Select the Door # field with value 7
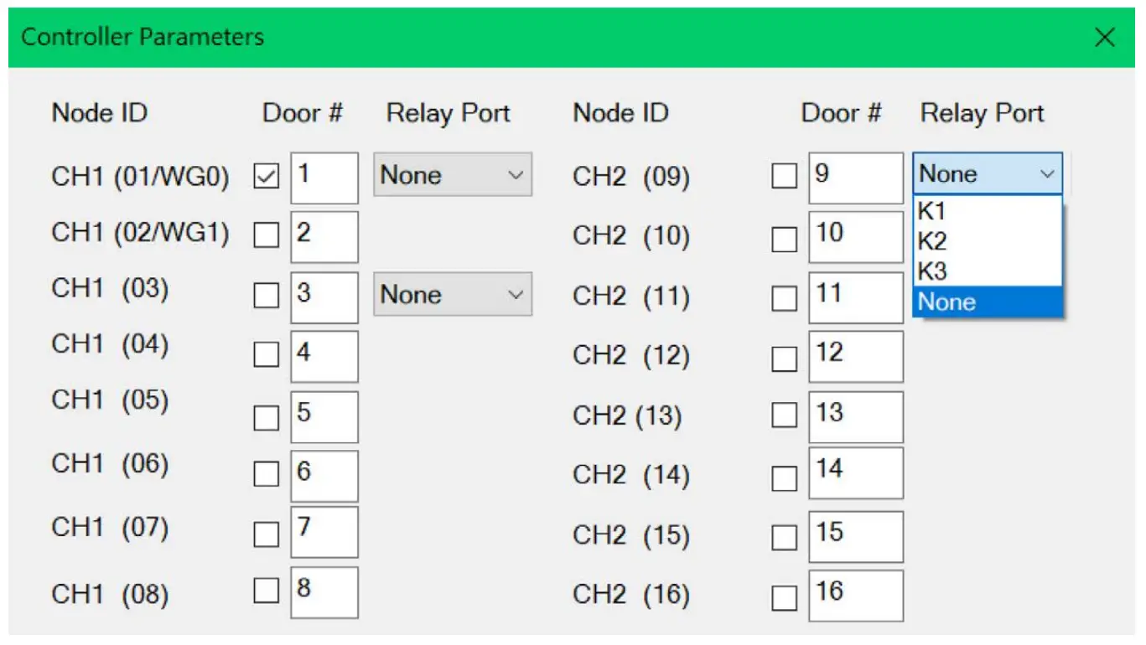Screen dimensions: 1146x645 click(x=324, y=532)
